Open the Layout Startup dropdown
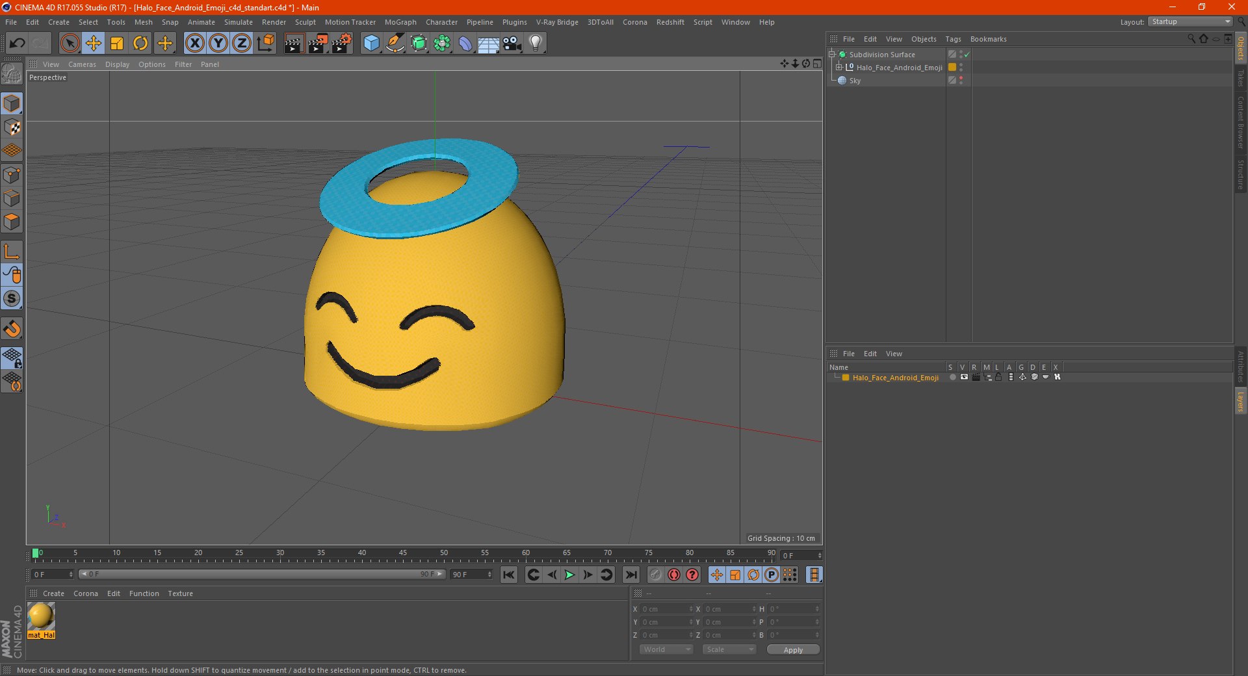Viewport: 1248px width, 676px height. click(x=1190, y=21)
